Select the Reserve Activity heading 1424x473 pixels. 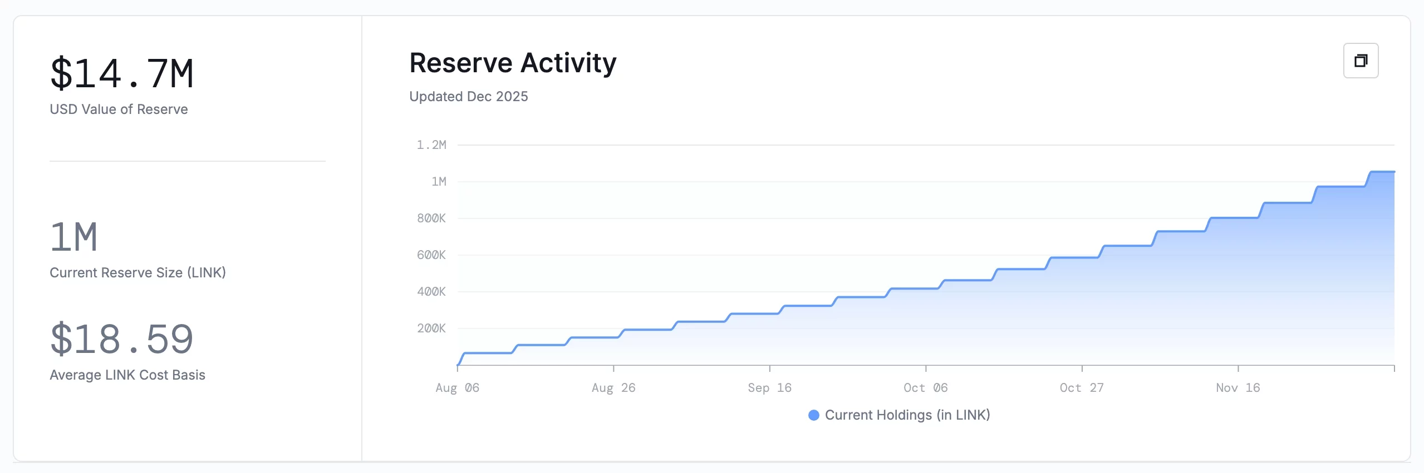(513, 63)
